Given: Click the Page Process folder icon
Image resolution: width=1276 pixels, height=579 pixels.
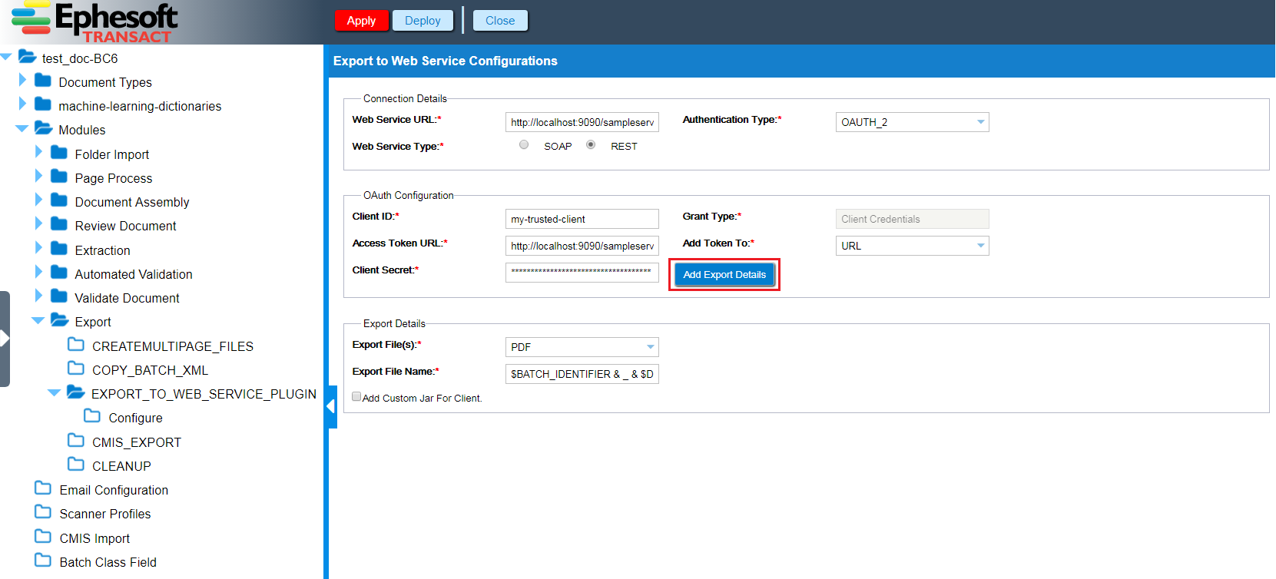Looking at the screenshot, I should click(x=59, y=177).
